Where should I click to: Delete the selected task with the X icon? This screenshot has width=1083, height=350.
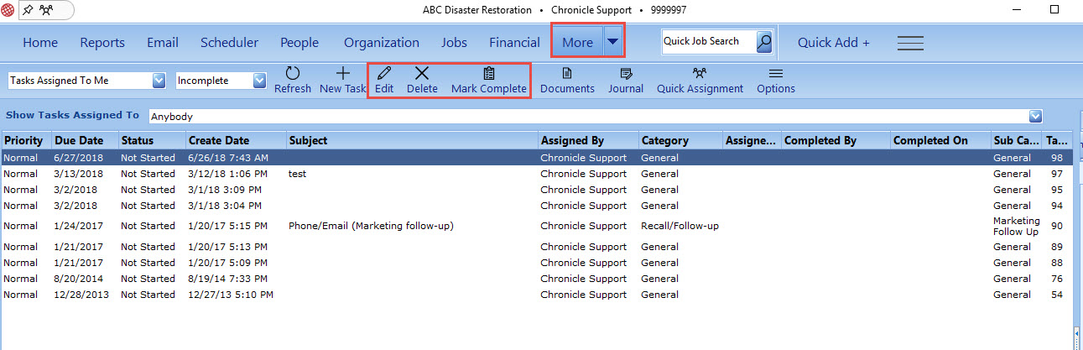click(422, 74)
